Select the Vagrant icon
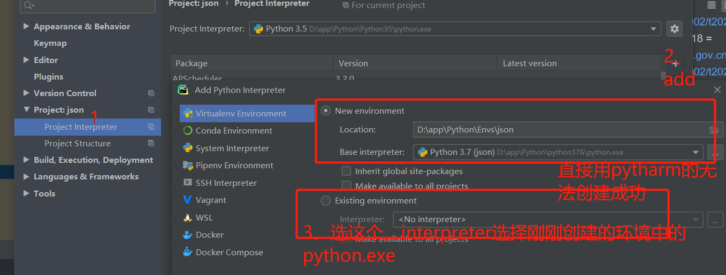726x275 pixels. point(188,200)
